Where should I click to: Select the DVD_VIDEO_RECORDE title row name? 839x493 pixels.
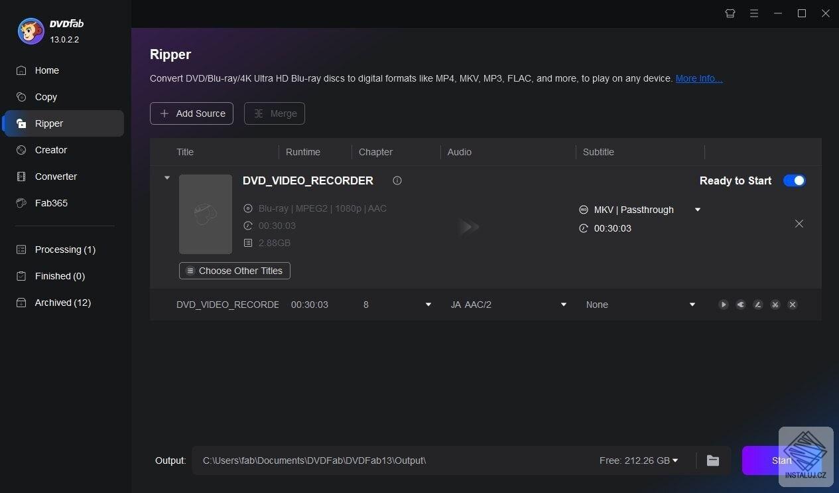(227, 305)
